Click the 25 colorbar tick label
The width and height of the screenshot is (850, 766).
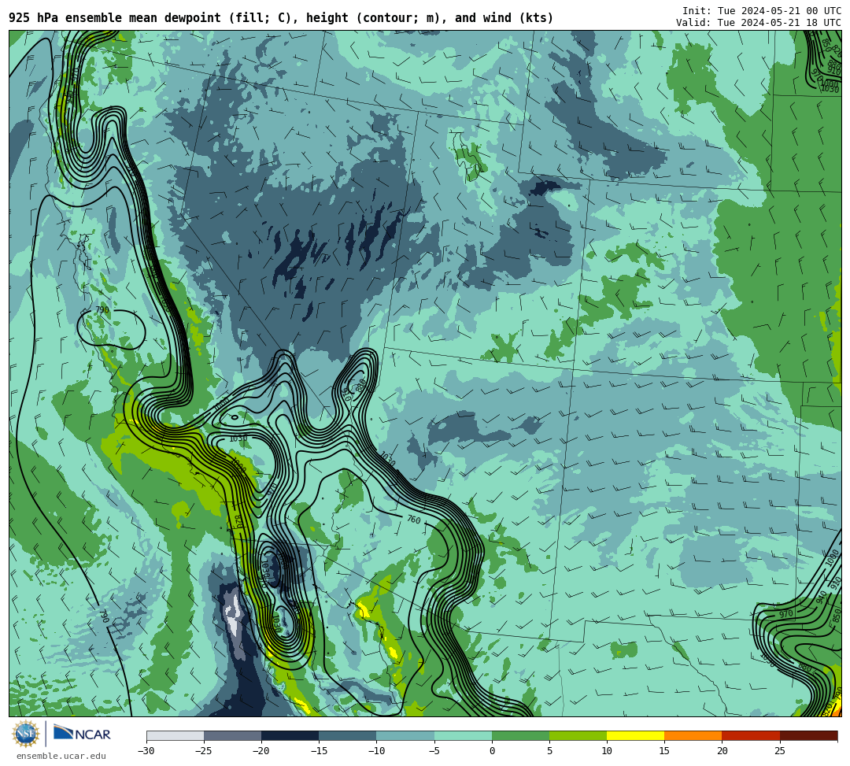tap(780, 751)
